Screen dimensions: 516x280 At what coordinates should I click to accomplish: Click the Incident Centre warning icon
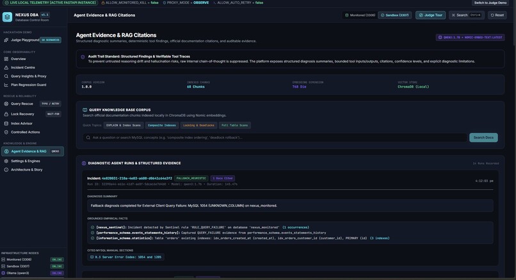[x=6, y=67]
